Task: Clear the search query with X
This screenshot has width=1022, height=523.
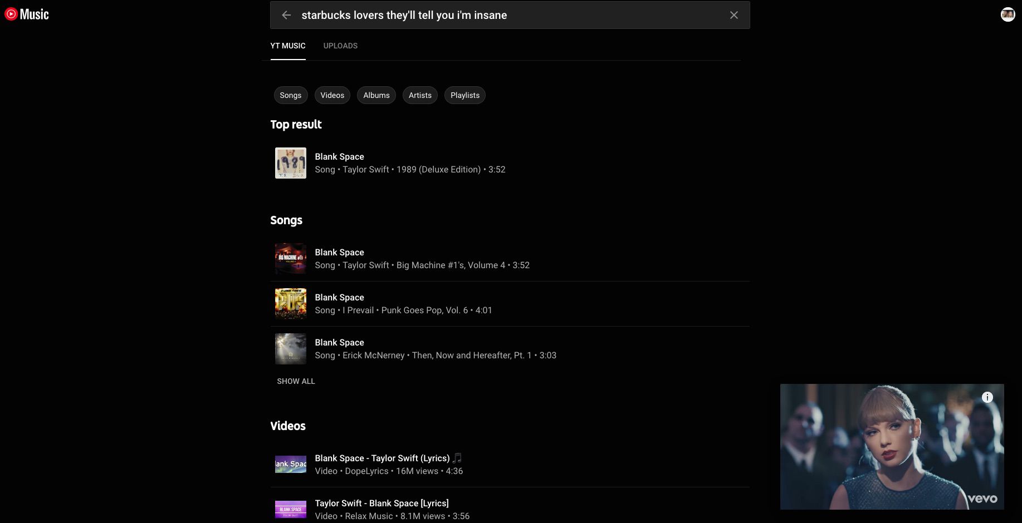Action: (734, 15)
